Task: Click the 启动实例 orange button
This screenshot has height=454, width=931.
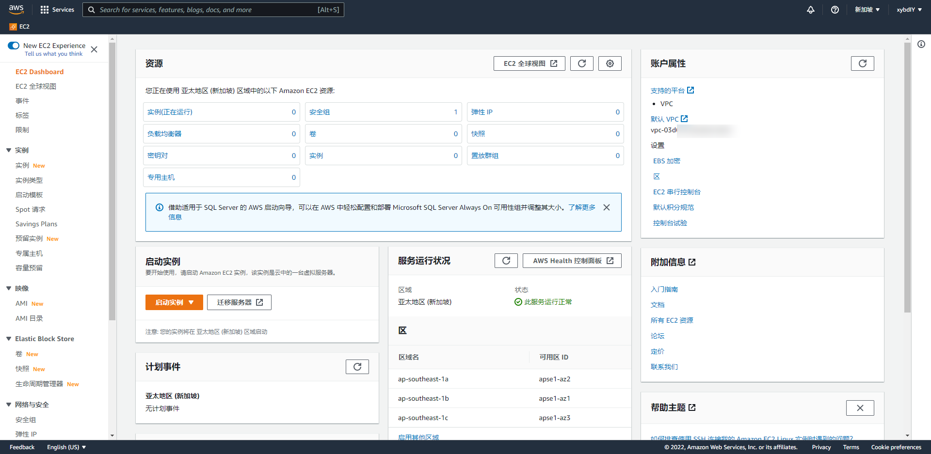Action: (174, 302)
